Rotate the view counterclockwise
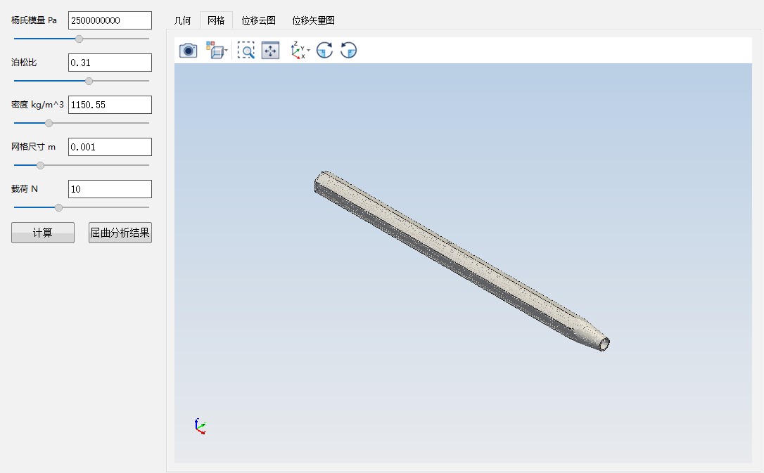This screenshot has height=473, width=764. 348,50
